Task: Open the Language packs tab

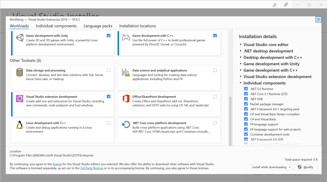Action: [98, 26]
